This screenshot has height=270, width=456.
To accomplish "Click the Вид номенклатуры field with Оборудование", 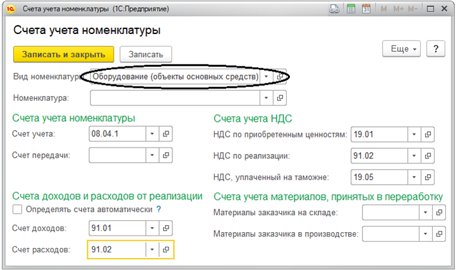I will (x=175, y=76).
